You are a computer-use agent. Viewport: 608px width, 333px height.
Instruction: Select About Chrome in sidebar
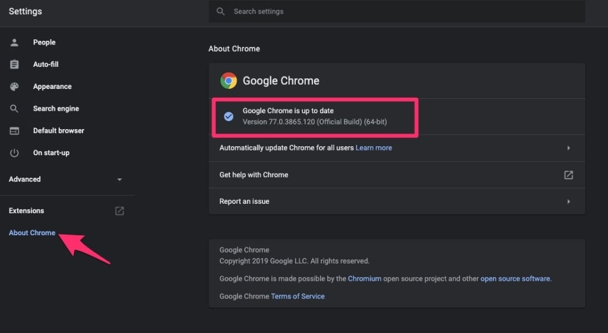coord(32,233)
